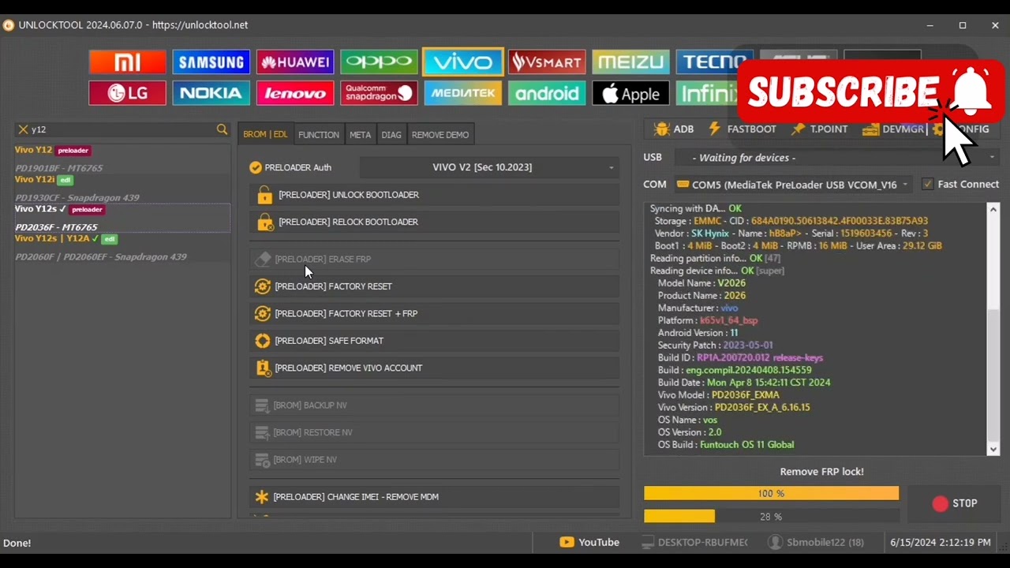This screenshot has height=568, width=1010.
Task: Toggle the Fast Connect checkbox
Action: click(927, 185)
